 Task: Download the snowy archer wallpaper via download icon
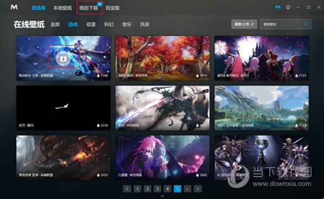63,59
